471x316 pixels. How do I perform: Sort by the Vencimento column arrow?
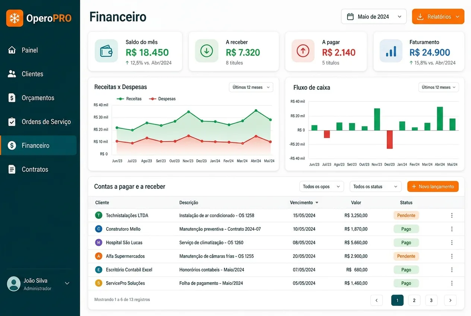click(317, 203)
